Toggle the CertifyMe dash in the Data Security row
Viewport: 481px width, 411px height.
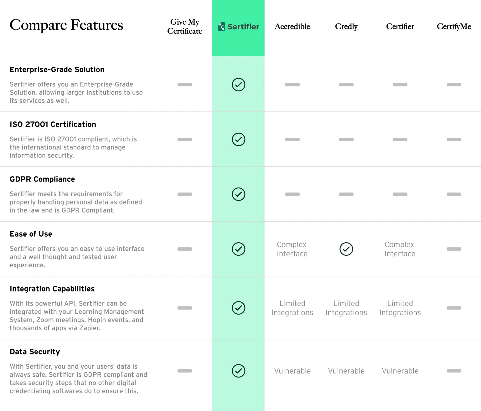(454, 371)
